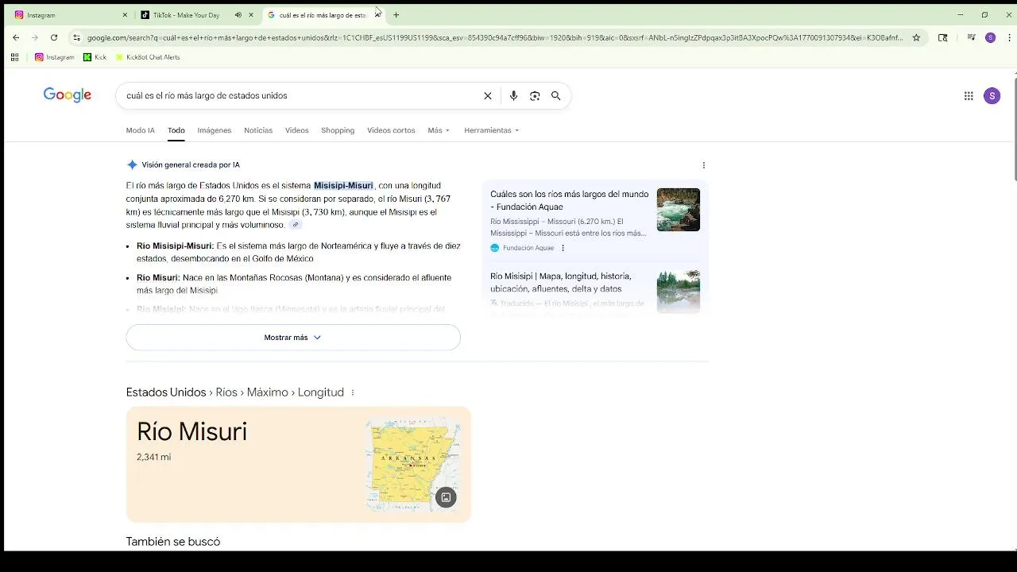Open 'Cuáles son los ríos más largos' source
Screen dimensions: 1017x572
569,200
